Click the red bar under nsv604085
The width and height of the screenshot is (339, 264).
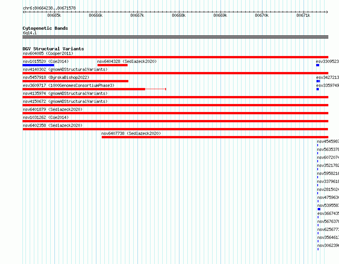tap(175, 57)
